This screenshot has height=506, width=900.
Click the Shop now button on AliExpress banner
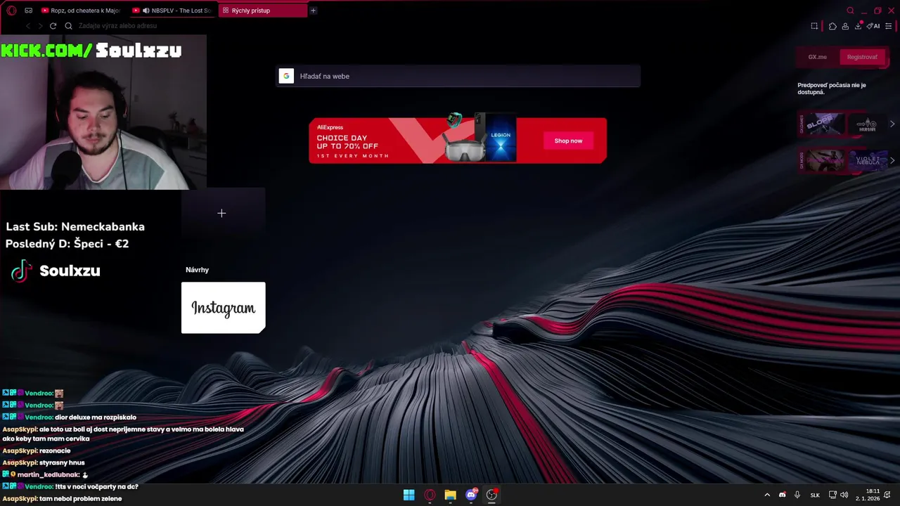pyautogui.click(x=568, y=141)
